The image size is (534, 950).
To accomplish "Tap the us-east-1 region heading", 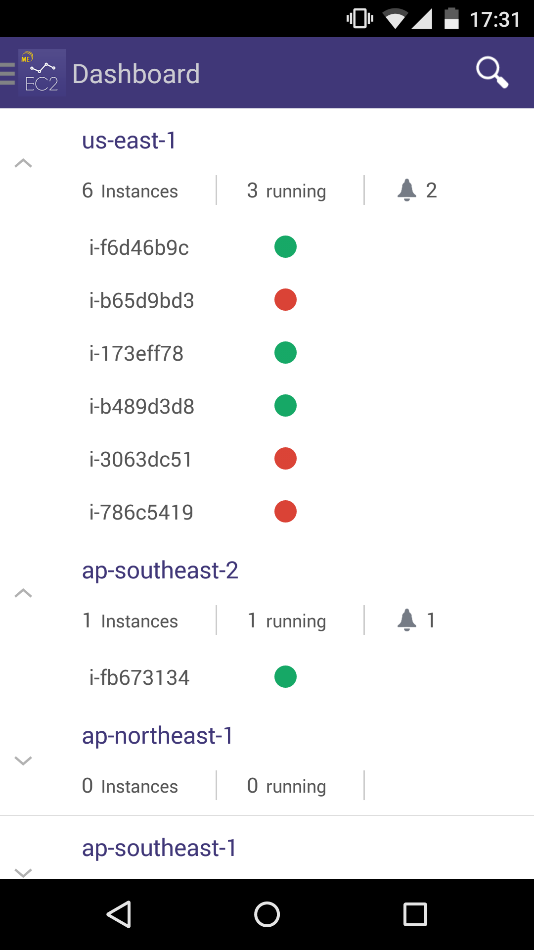I will 129,141.
